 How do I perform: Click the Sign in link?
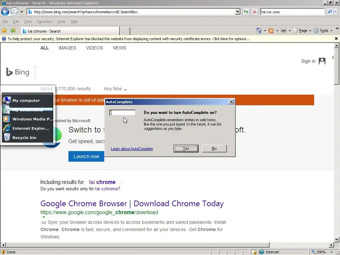pyautogui.click(x=308, y=61)
